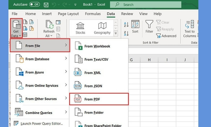Choose From Folder option

coord(99,112)
